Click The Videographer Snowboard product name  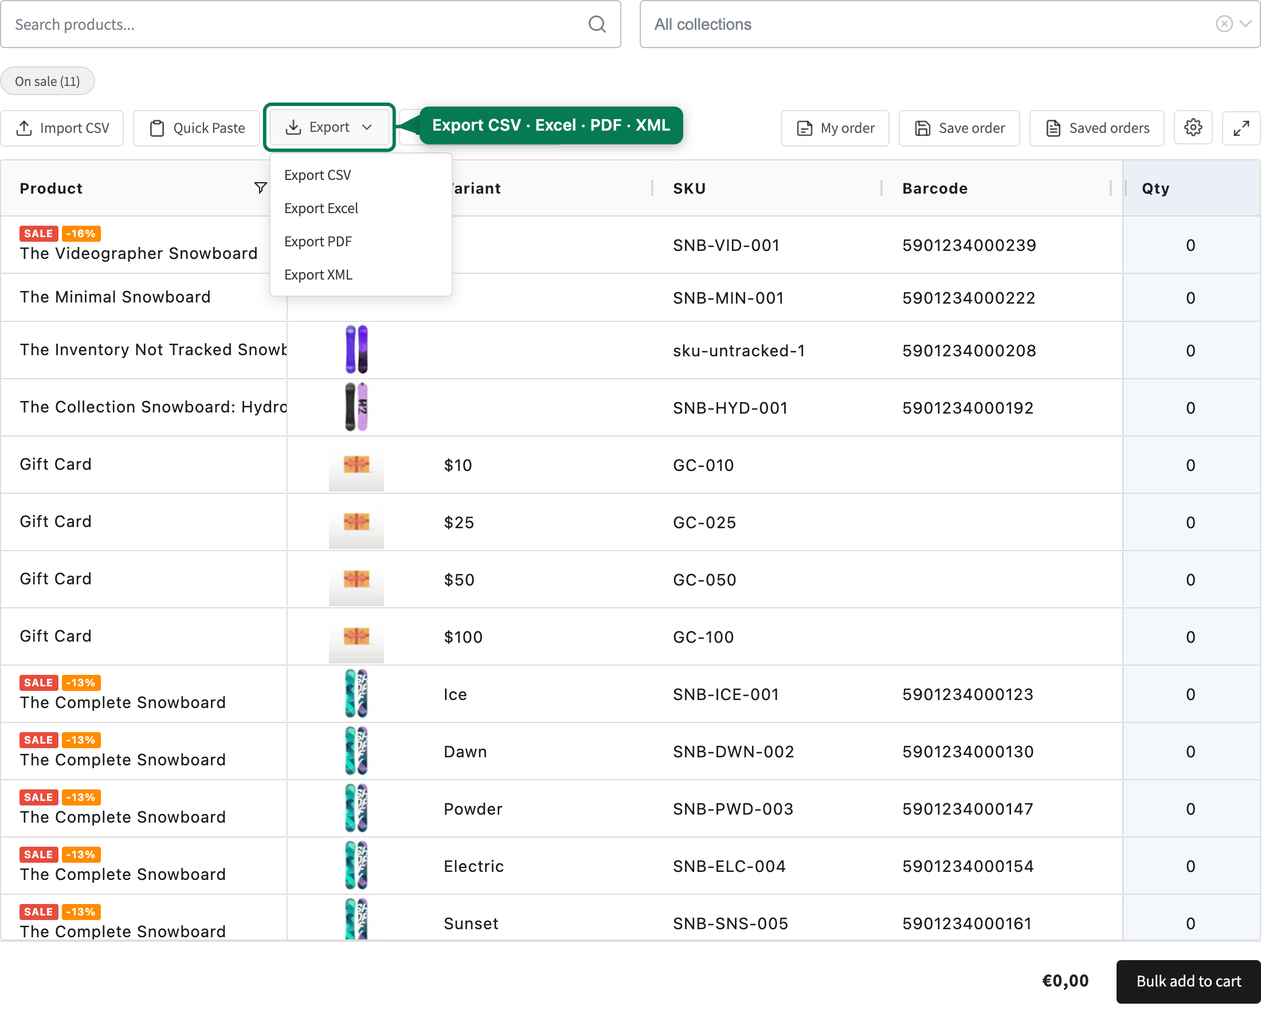point(139,253)
